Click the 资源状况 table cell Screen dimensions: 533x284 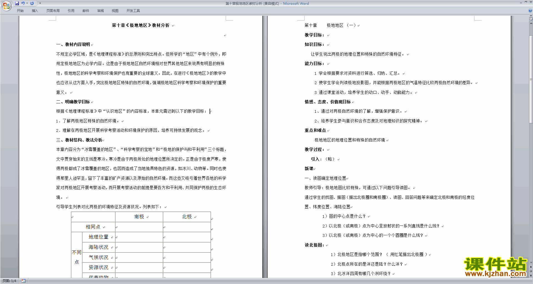99,267
